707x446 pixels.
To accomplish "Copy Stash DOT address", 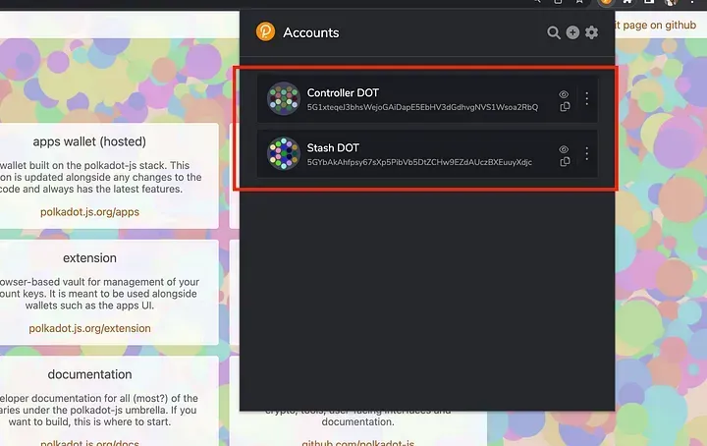I will pos(565,162).
